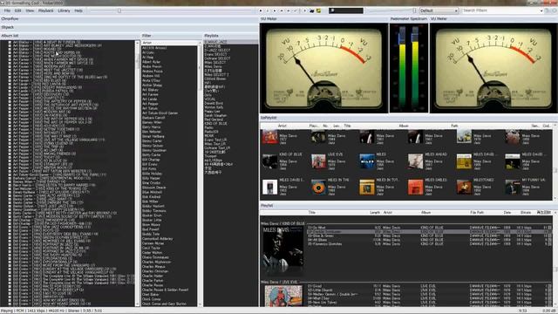The image size is (558, 314).
Task: Select the MILESTONES album thumbnail
Action: (464, 188)
